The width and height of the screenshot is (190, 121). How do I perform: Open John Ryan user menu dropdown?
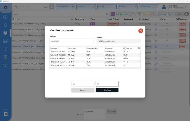tap(186, 7)
